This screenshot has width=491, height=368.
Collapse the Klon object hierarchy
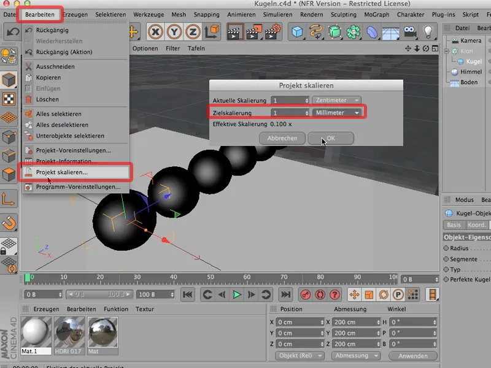pos(447,52)
